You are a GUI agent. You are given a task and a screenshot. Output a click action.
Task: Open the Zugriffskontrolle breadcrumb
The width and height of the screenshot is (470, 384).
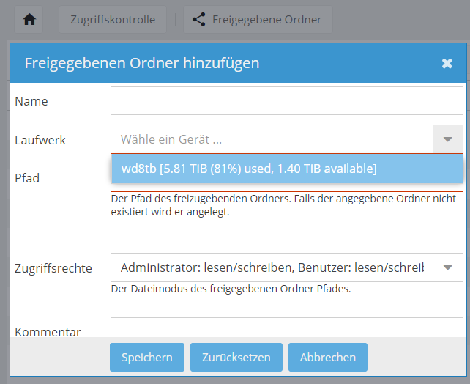click(x=113, y=20)
